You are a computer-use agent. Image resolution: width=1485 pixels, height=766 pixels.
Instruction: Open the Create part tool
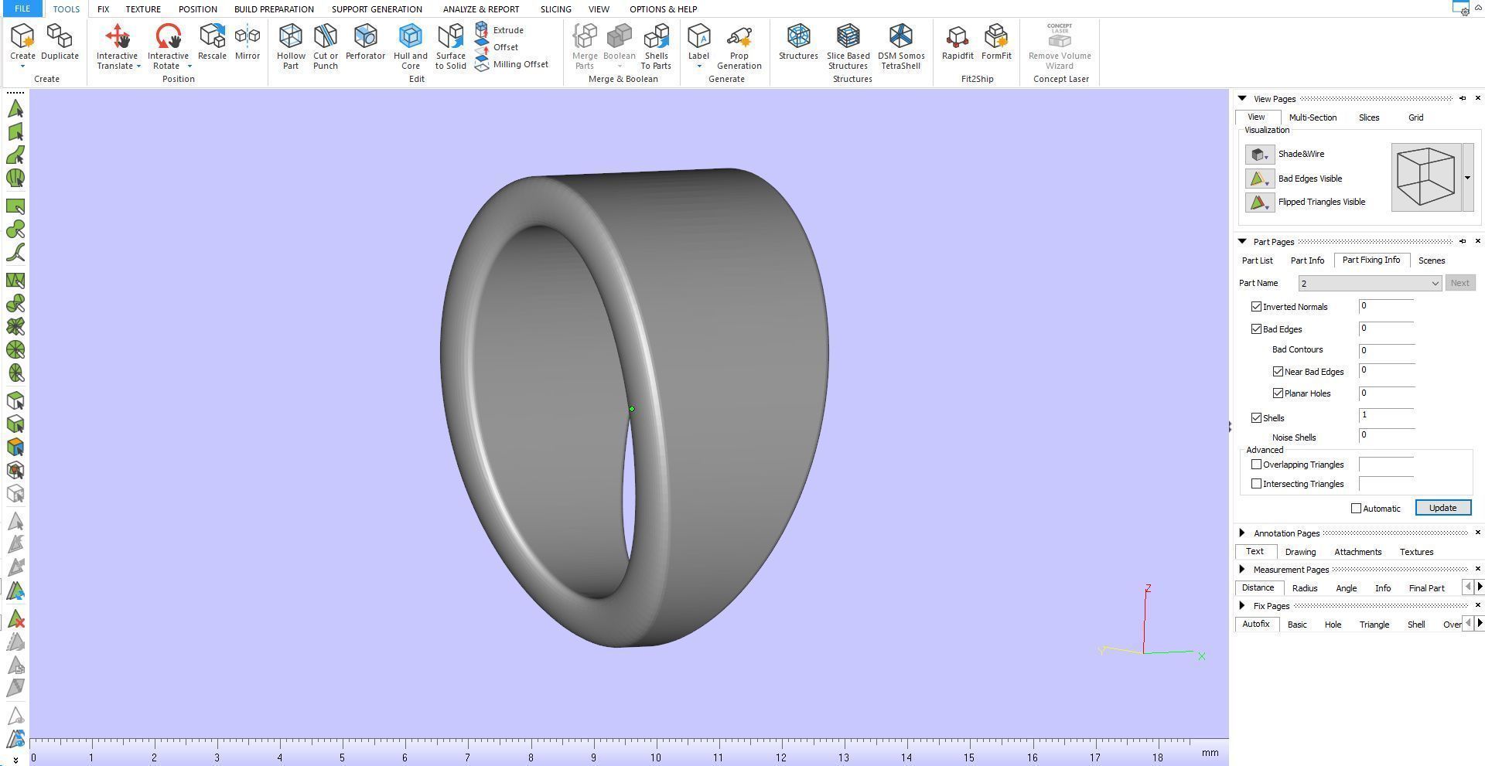[x=22, y=43]
